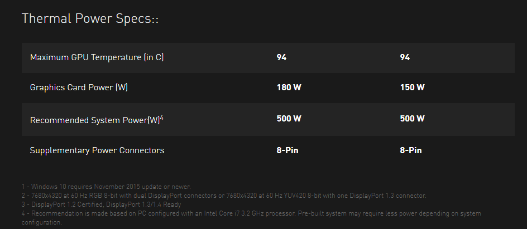Click footnote 2 about 7680x4320 resolution

[224, 196]
